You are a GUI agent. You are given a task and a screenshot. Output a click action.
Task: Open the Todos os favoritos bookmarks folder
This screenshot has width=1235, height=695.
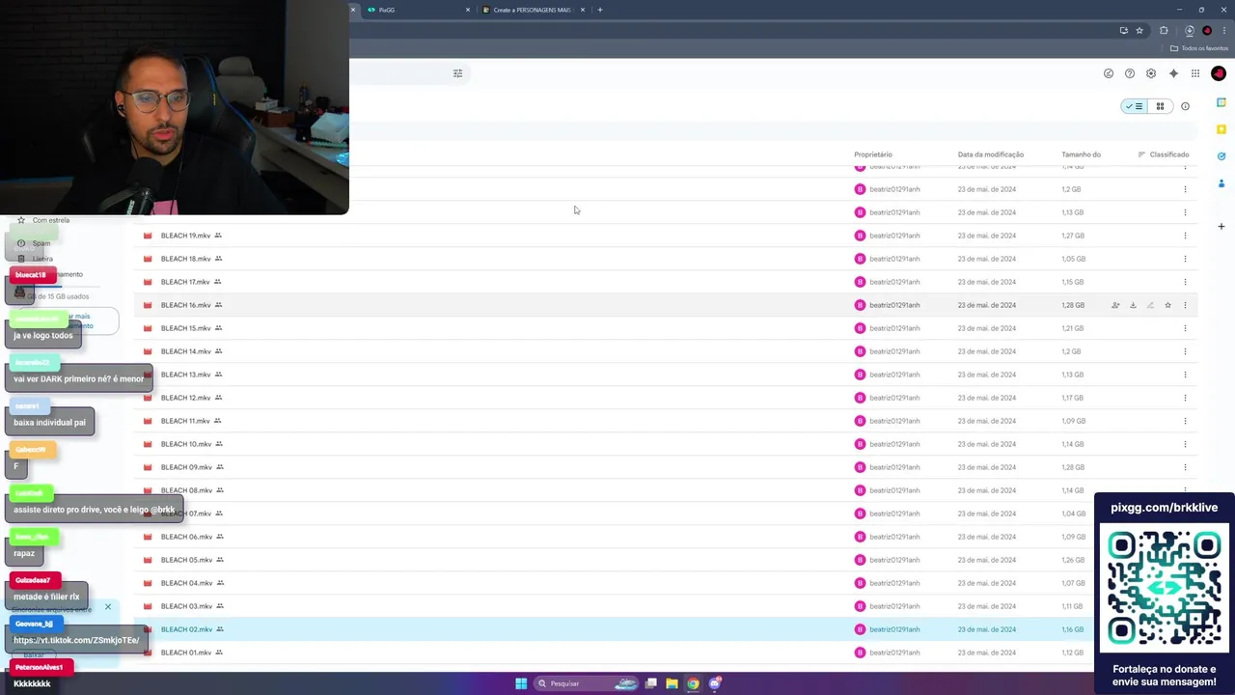tap(1199, 48)
